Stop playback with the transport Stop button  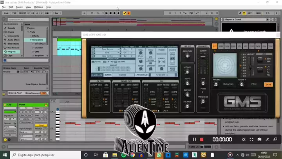tap(110, 13)
